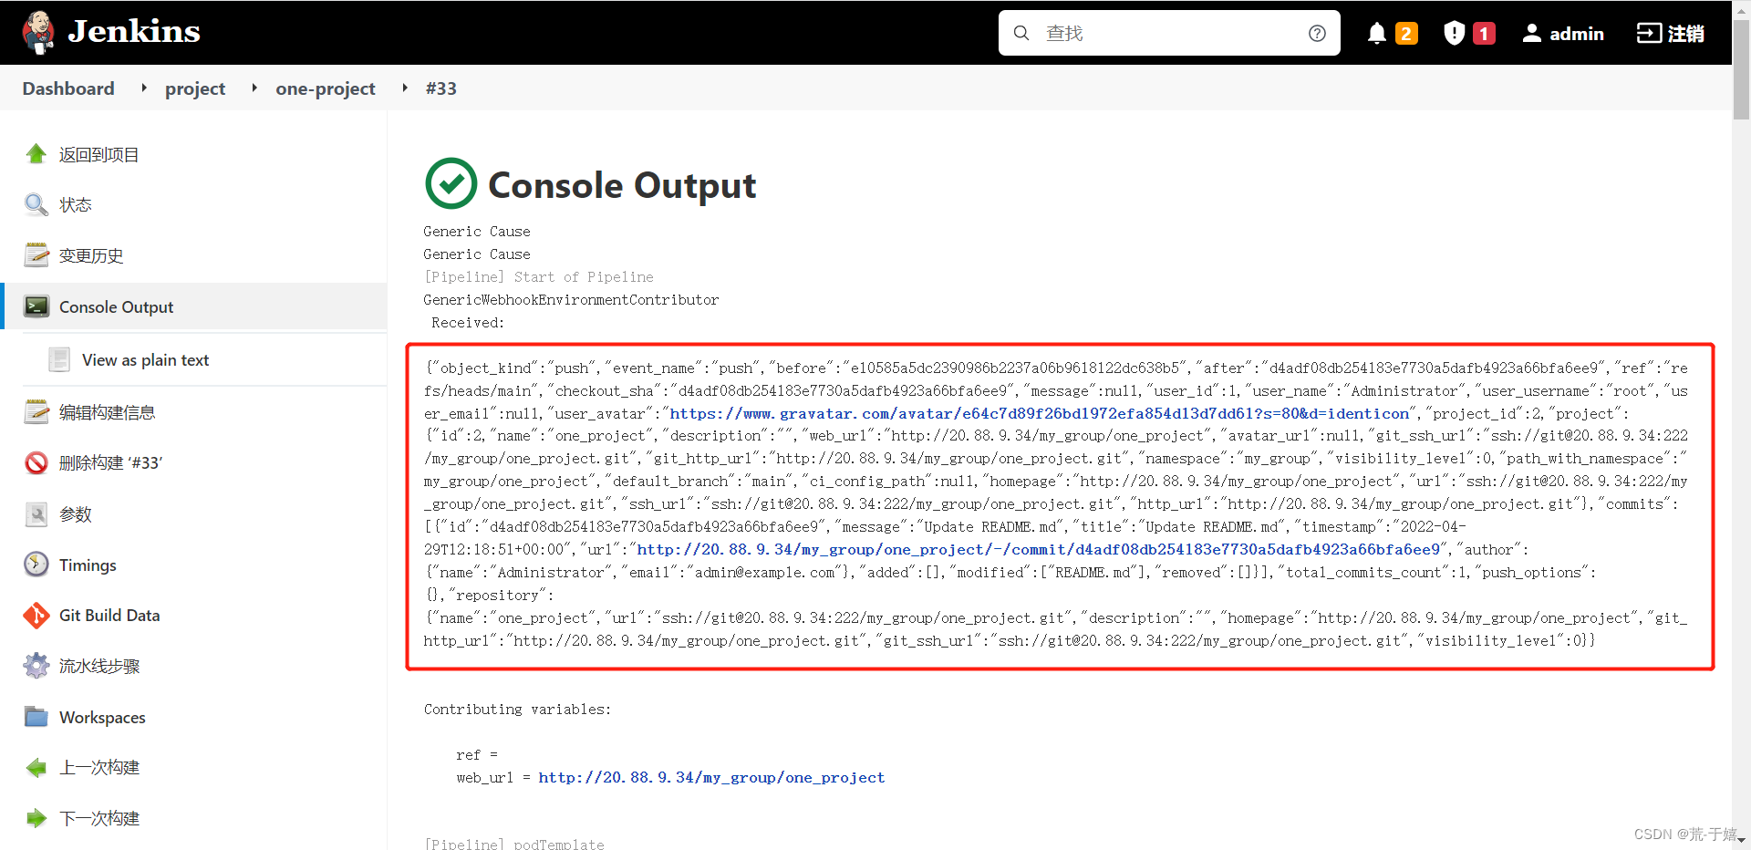Screen dimensions: 1751x850
Task: Click the terminal Console Output icon
Action: pos(36,306)
